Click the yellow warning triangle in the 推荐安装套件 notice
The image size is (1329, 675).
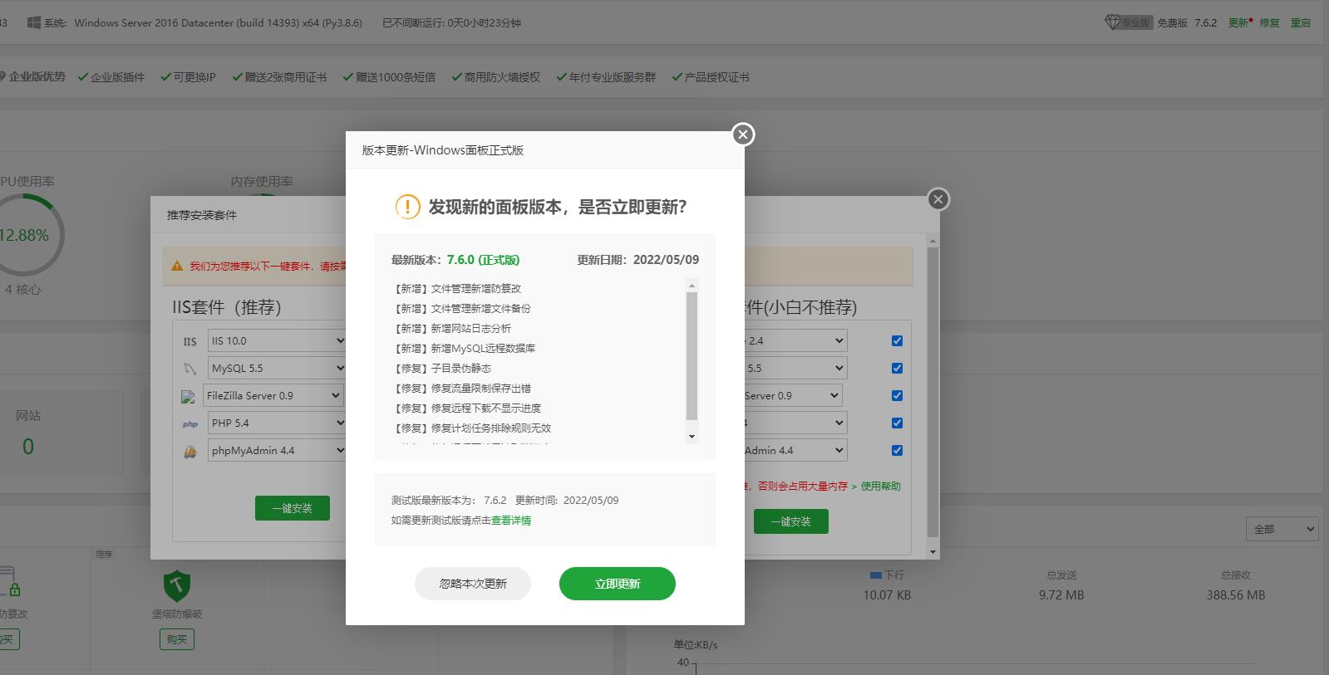point(177,267)
